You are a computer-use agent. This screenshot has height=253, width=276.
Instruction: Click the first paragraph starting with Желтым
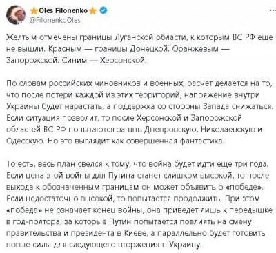[x=139, y=49]
